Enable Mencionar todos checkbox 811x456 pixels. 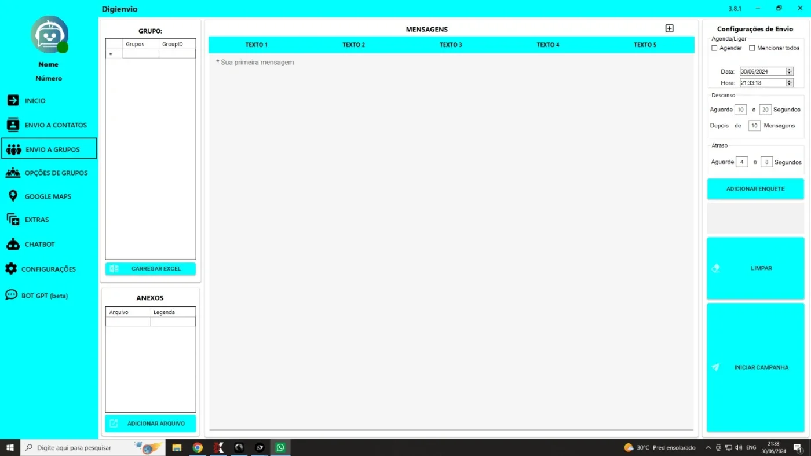[752, 48]
